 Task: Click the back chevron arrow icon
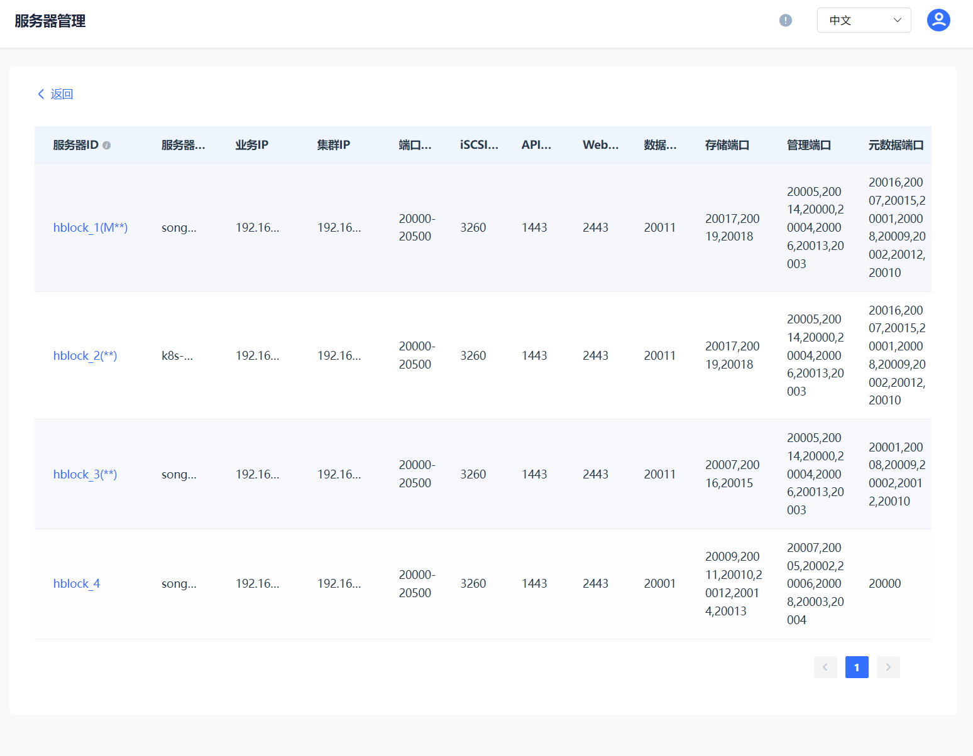pos(41,94)
